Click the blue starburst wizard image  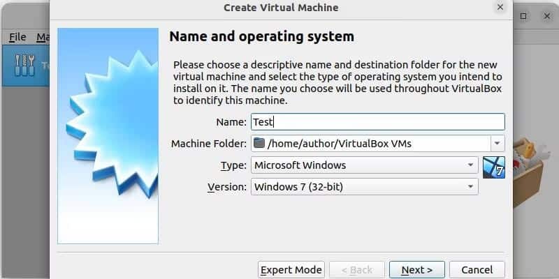[108, 136]
